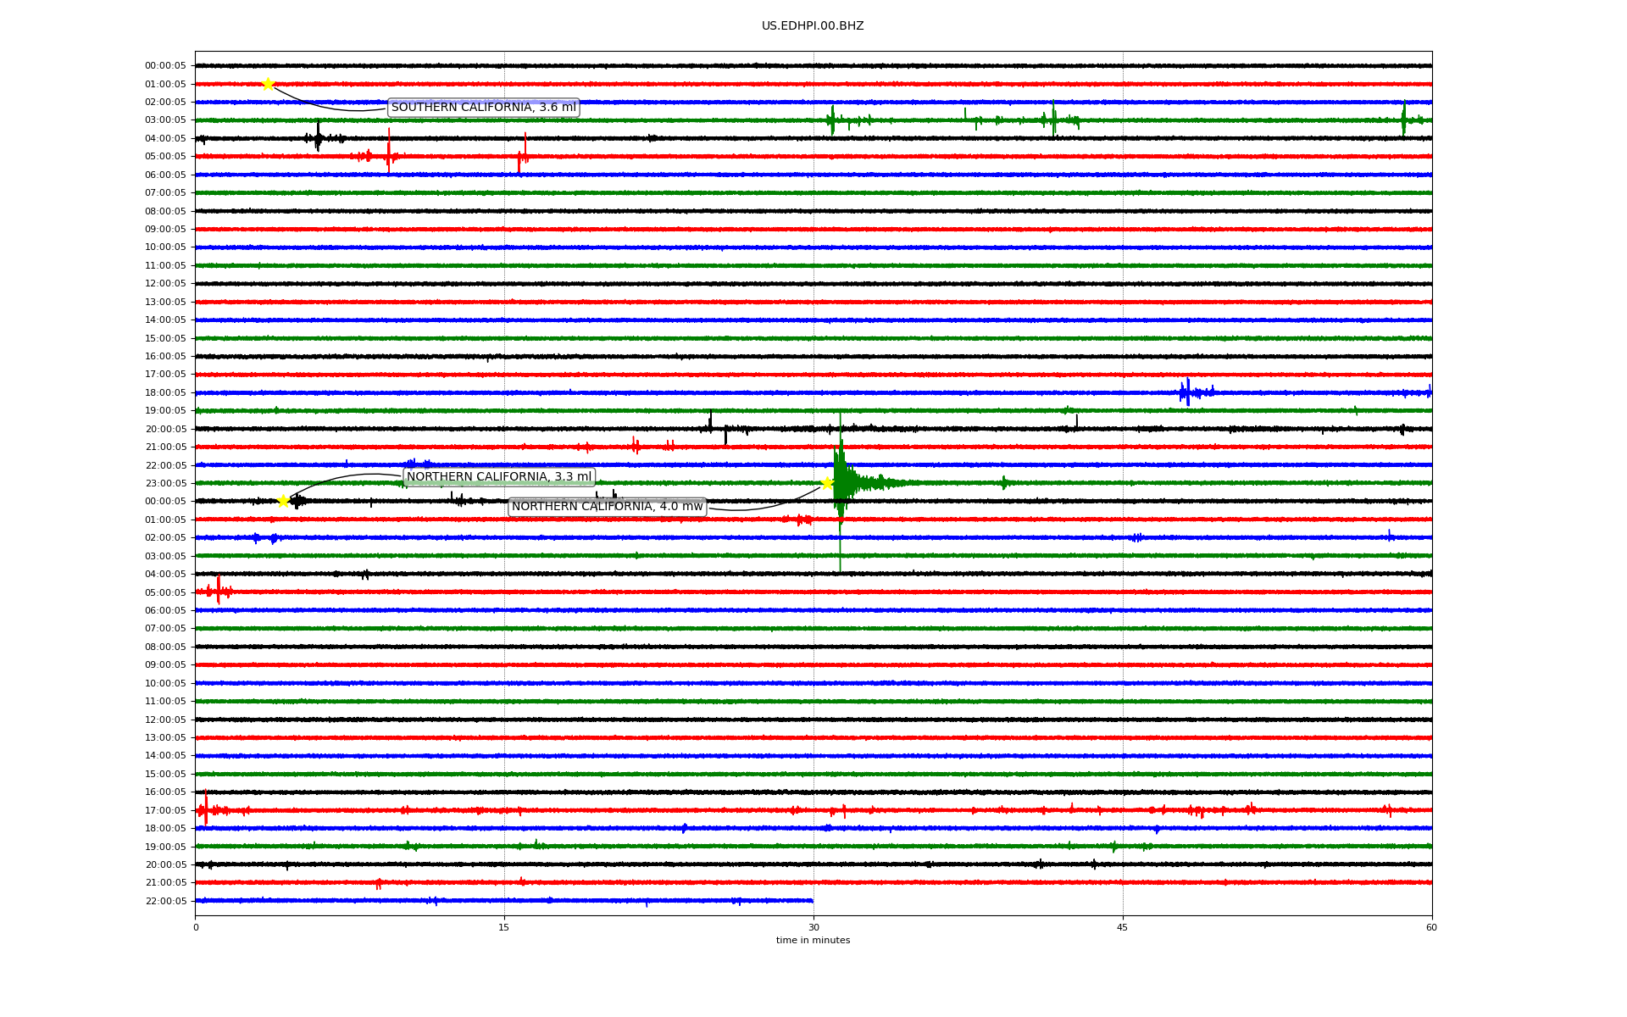Click the NORTHERN CALIFORNIA, 4.0 mw label
Viewport: 1627px width, 1017px height.
[x=607, y=507]
